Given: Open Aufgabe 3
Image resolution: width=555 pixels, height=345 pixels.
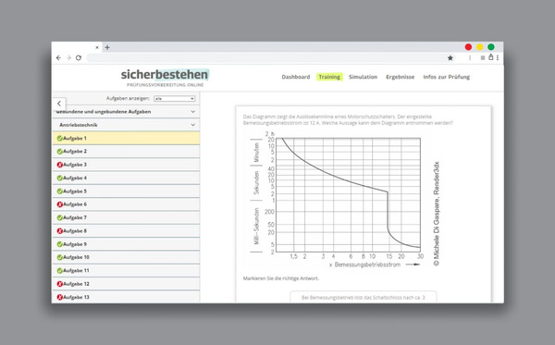Looking at the screenshot, I should pos(126,165).
